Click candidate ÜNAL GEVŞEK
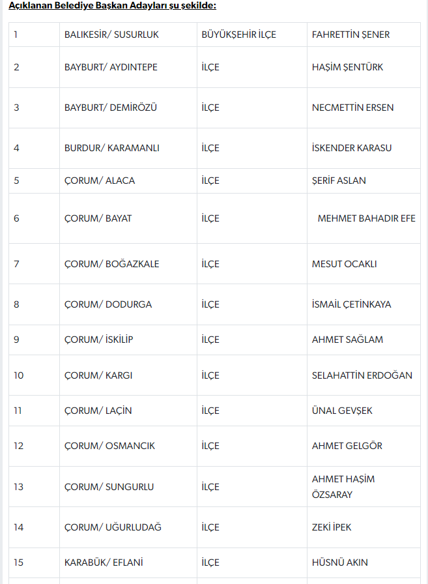 [x=342, y=411]
